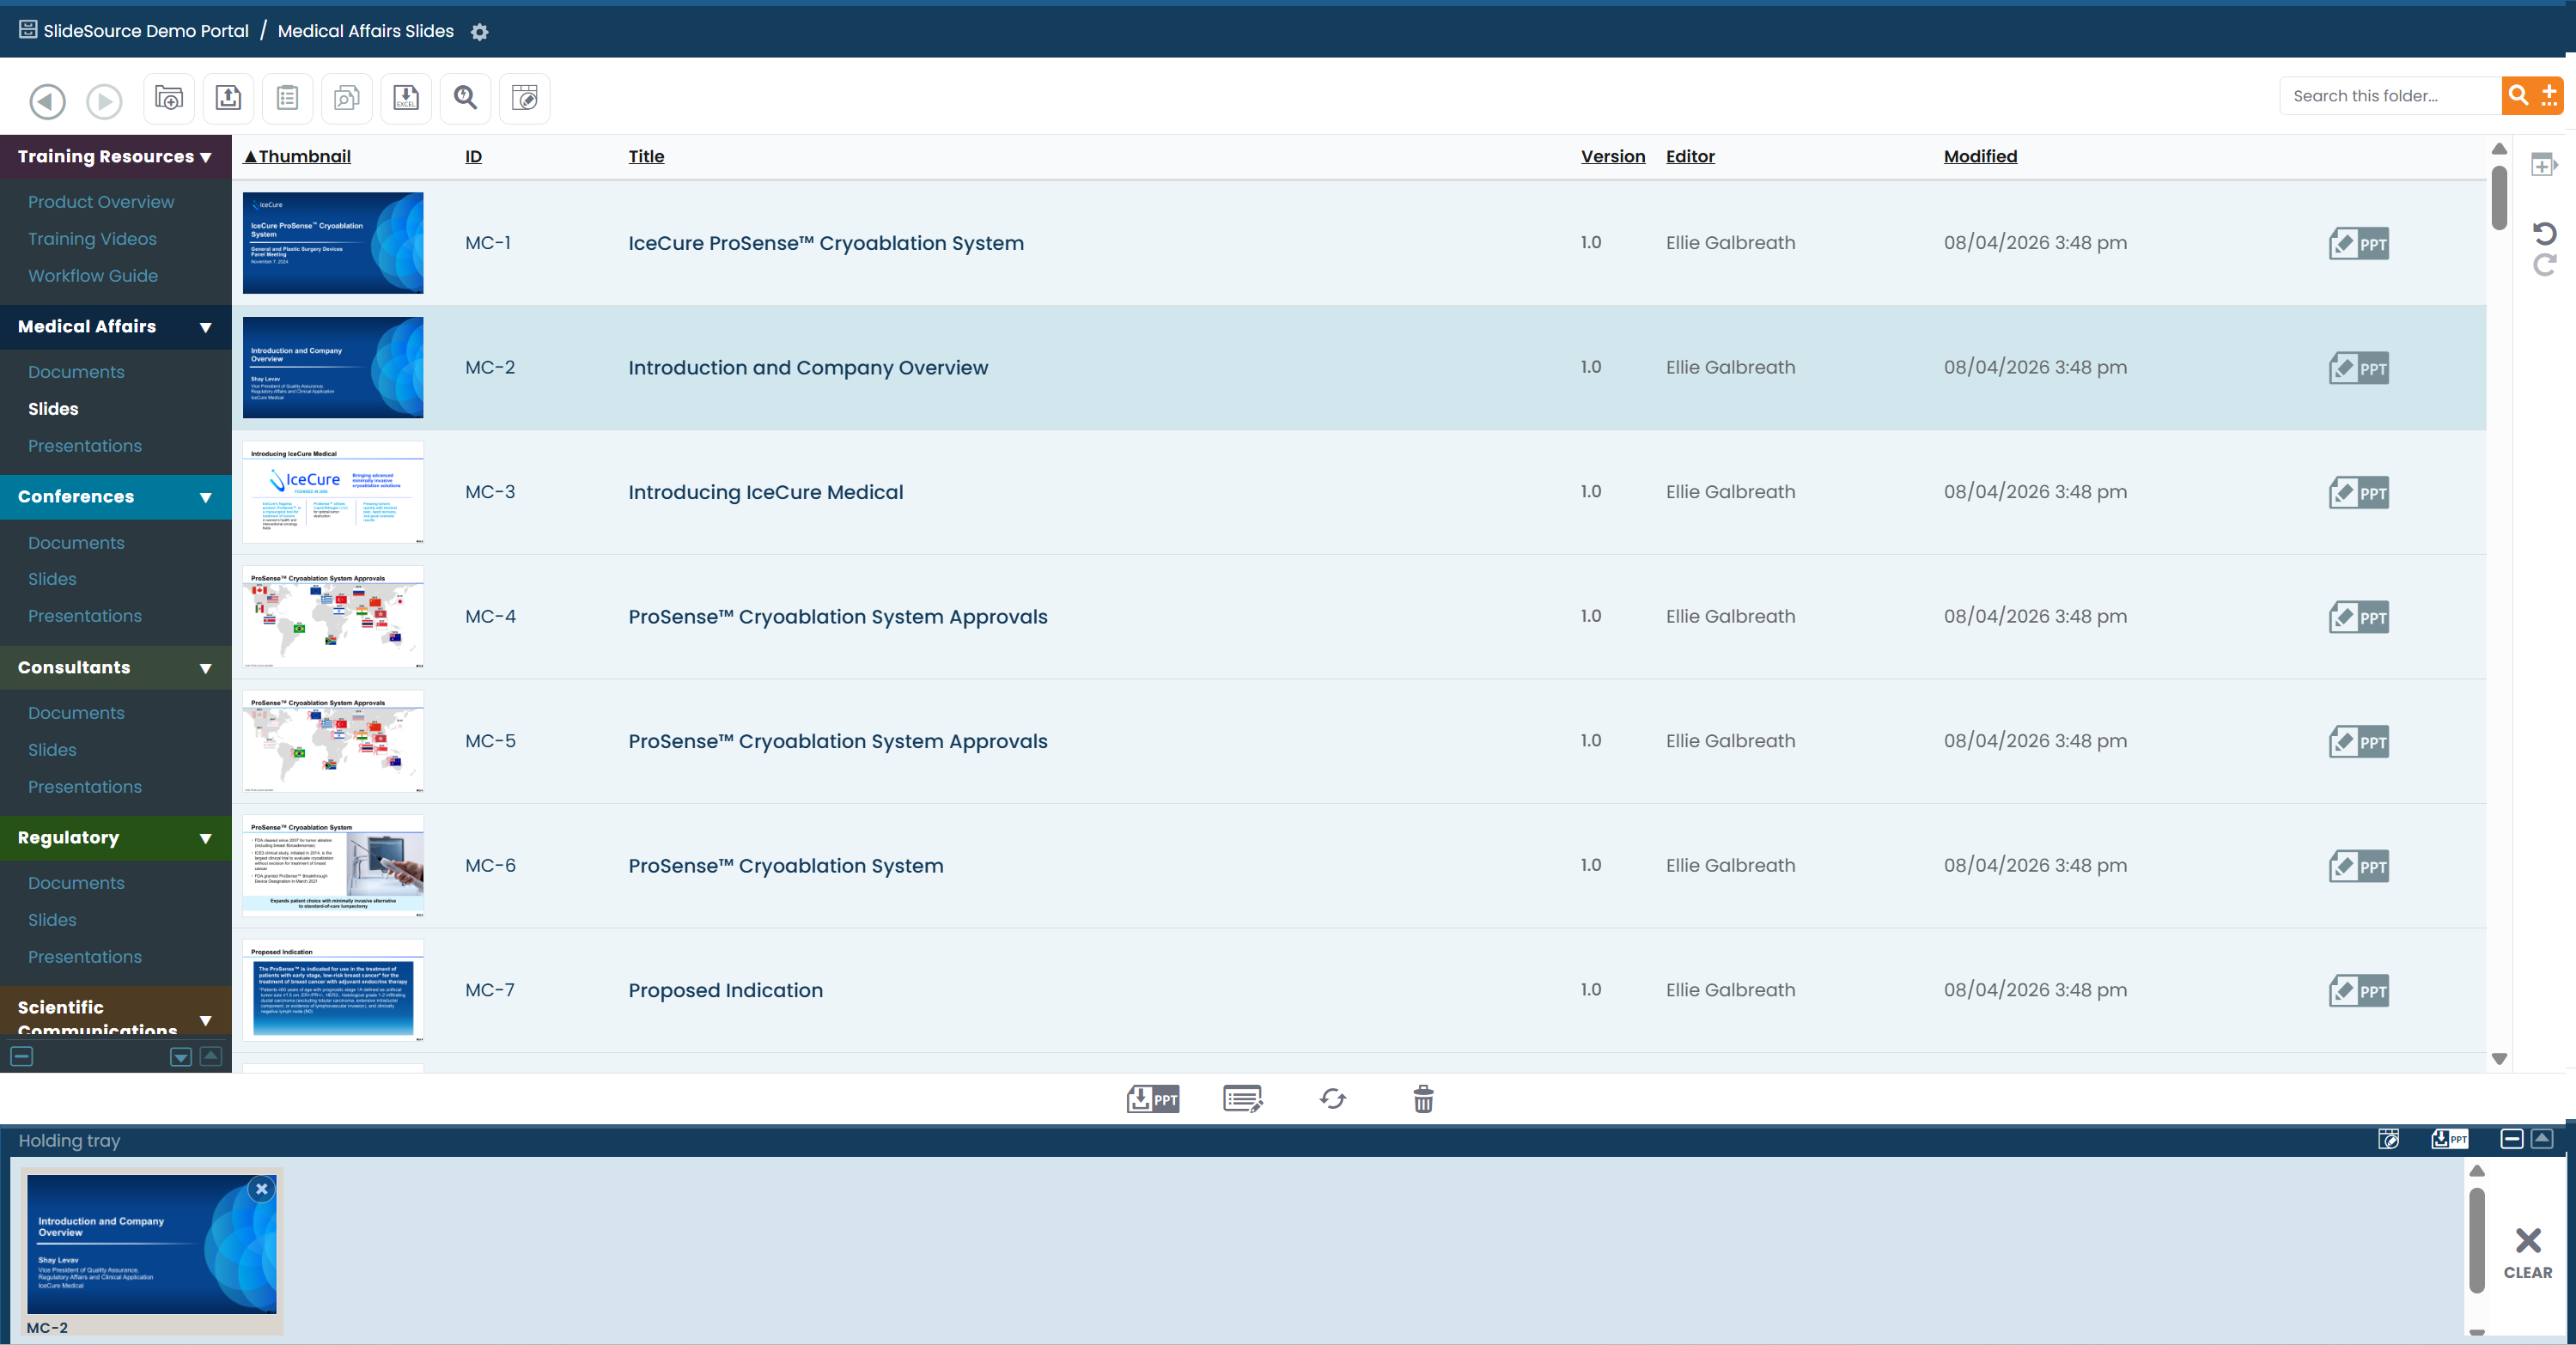
Task: Collapse the Scientific Communications section arrow
Action: tap(206, 1020)
